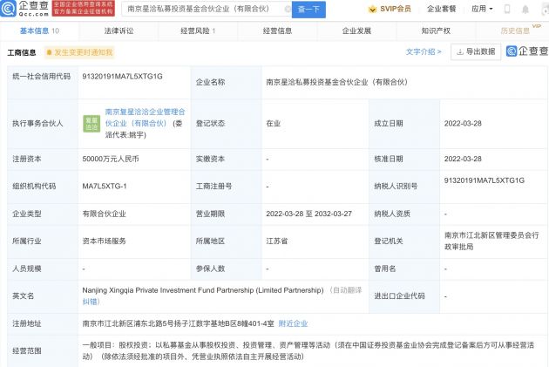The height and width of the screenshot is (367, 549).
Task: Open SVIP会员 membership link
Action: (390, 9)
